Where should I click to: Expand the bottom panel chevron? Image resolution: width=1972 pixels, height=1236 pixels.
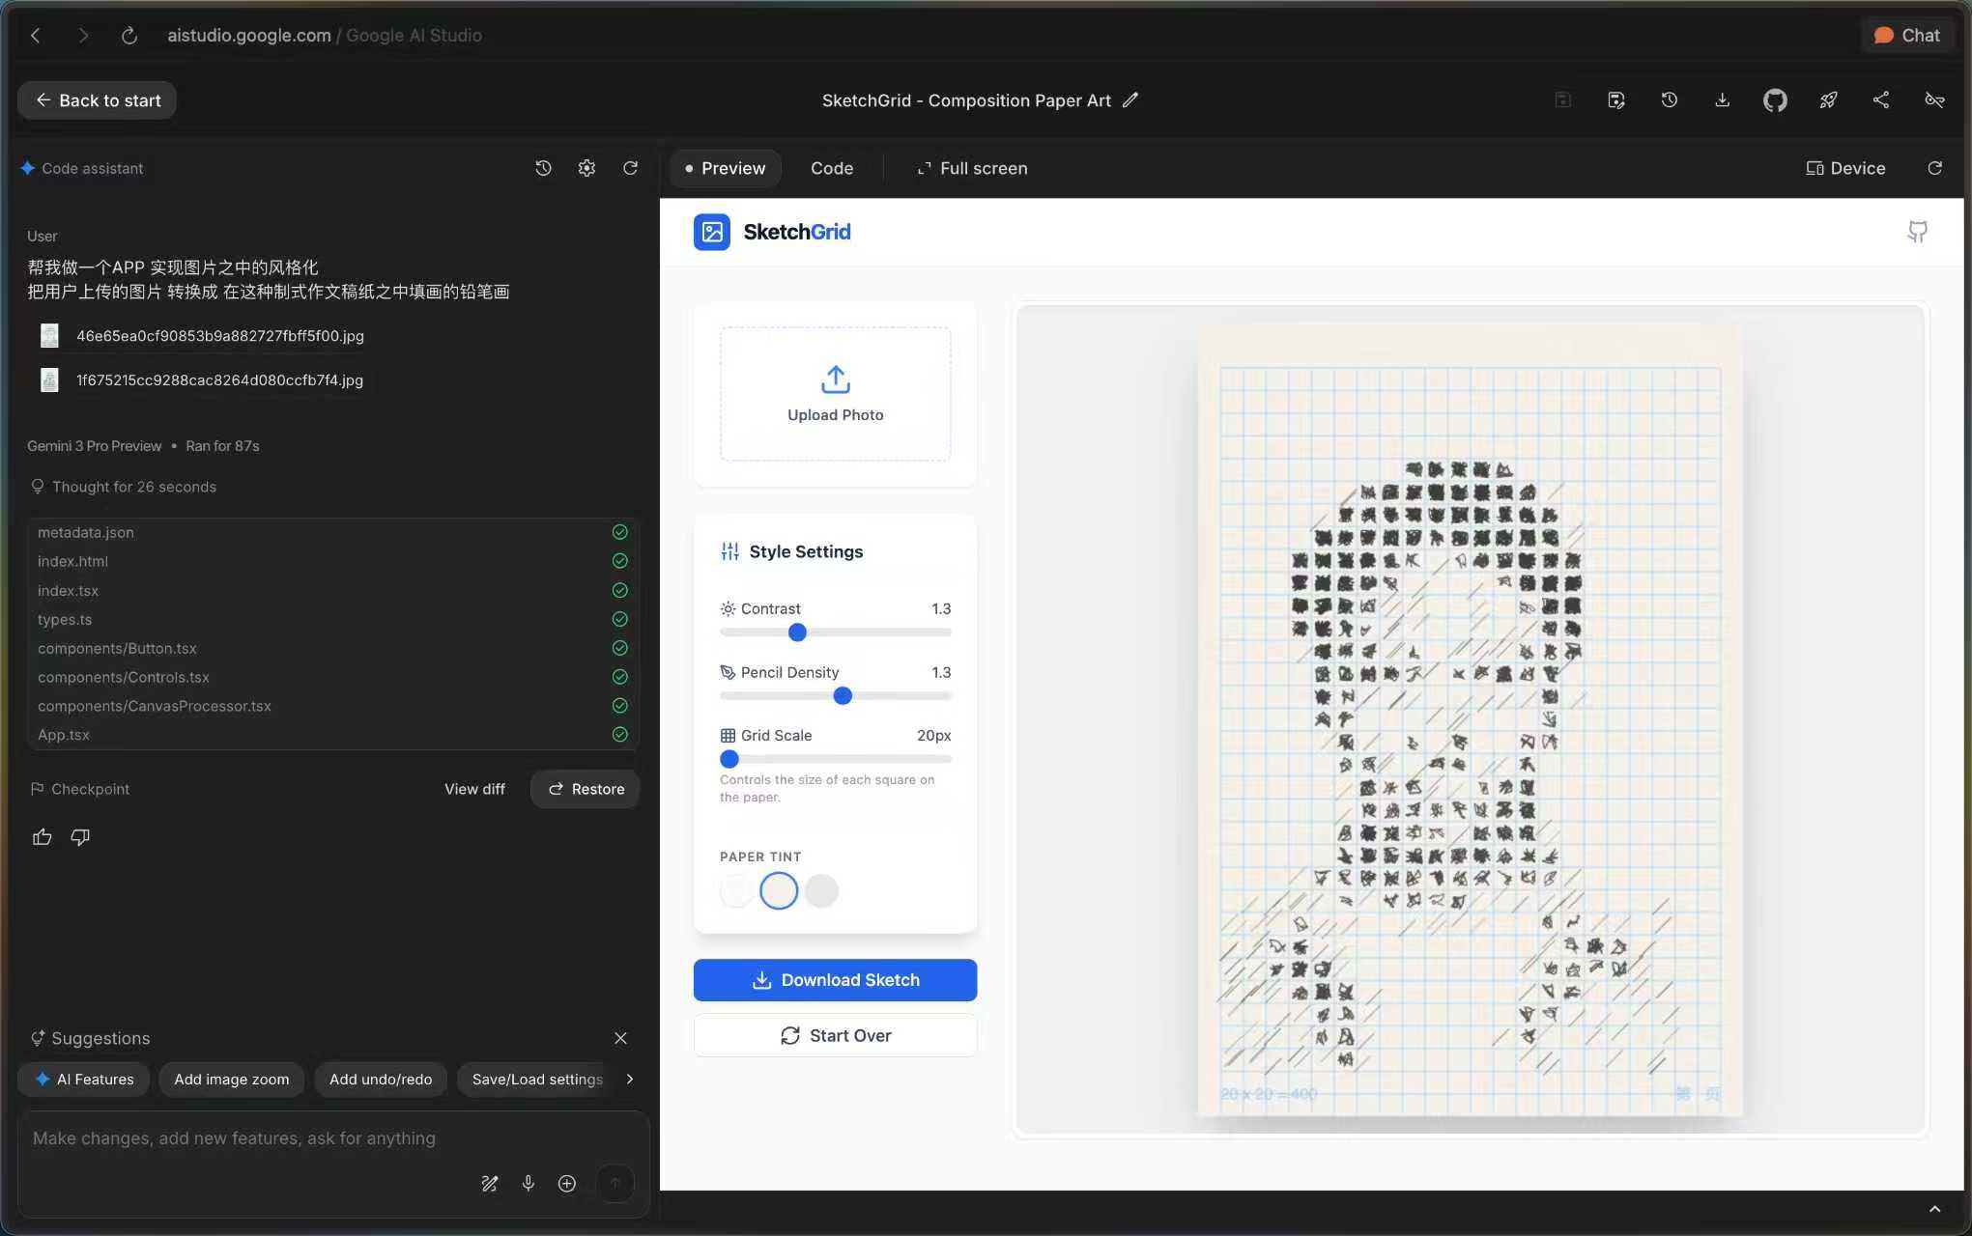pyautogui.click(x=1934, y=1209)
